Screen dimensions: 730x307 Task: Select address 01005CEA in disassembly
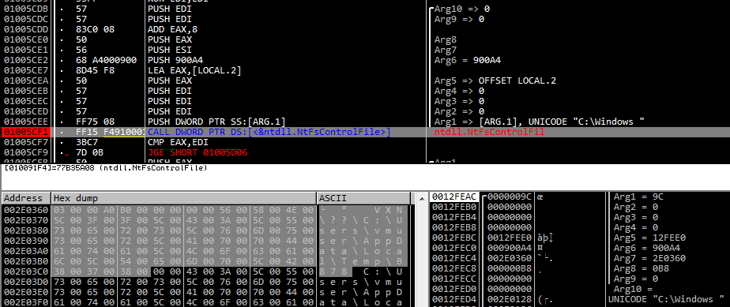click(x=26, y=80)
